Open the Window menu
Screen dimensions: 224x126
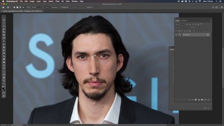coord(75,1)
